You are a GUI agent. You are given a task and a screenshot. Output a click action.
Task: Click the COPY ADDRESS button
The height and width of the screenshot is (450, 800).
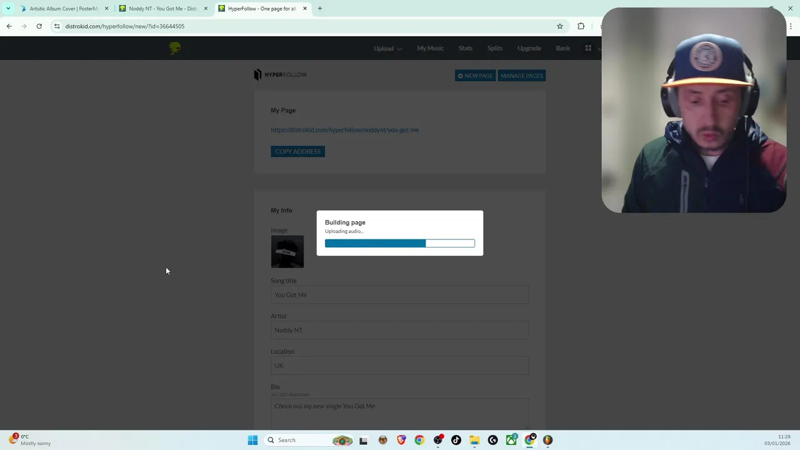(297, 151)
